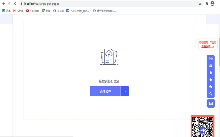220x137 pixels.
Task: Share to QQ using penguin icon
Action: [x=211, y=73]
